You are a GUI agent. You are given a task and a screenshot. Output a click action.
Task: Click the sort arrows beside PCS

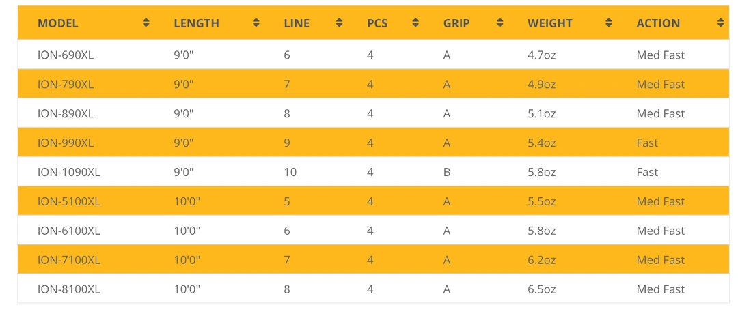(x=415, y=23)
